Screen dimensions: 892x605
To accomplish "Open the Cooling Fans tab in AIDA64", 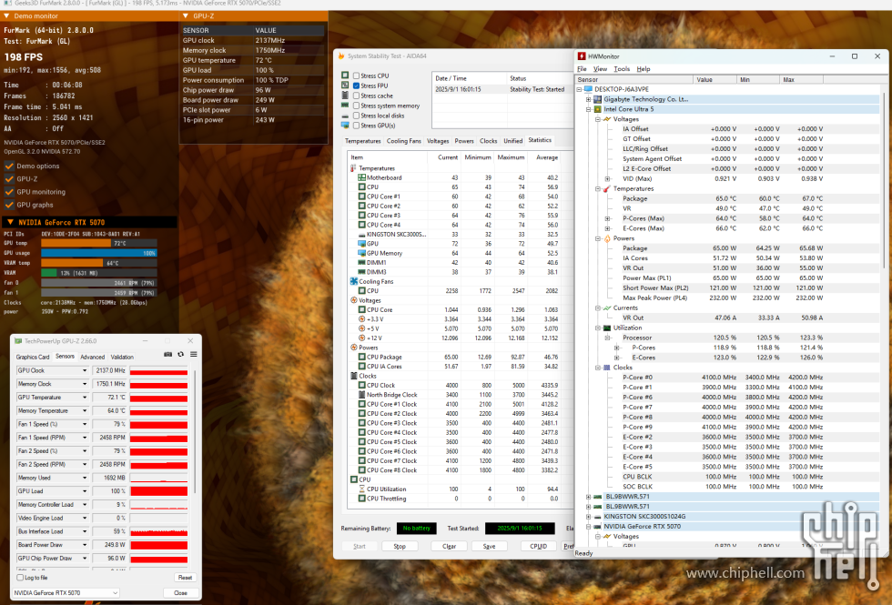I will click(x=404, y=141).
